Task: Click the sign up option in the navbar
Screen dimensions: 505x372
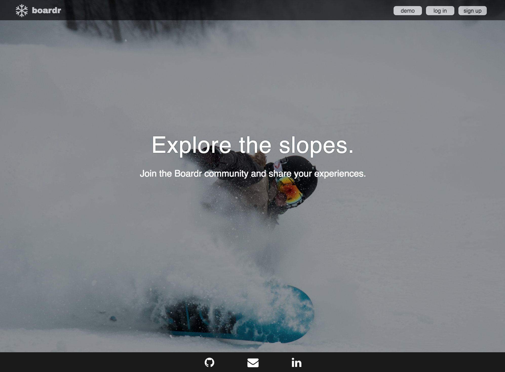Action: coord(472,11)
